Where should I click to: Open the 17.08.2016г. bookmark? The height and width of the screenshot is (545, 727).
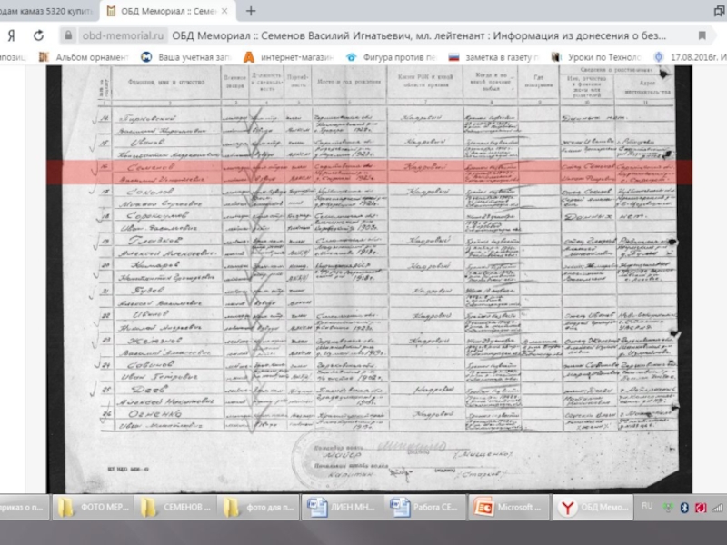pos(690,57)
